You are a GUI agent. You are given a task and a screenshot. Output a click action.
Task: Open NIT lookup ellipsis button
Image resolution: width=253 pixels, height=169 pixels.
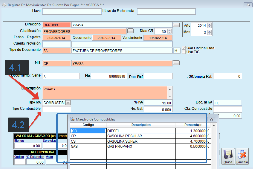coord(176,63)
